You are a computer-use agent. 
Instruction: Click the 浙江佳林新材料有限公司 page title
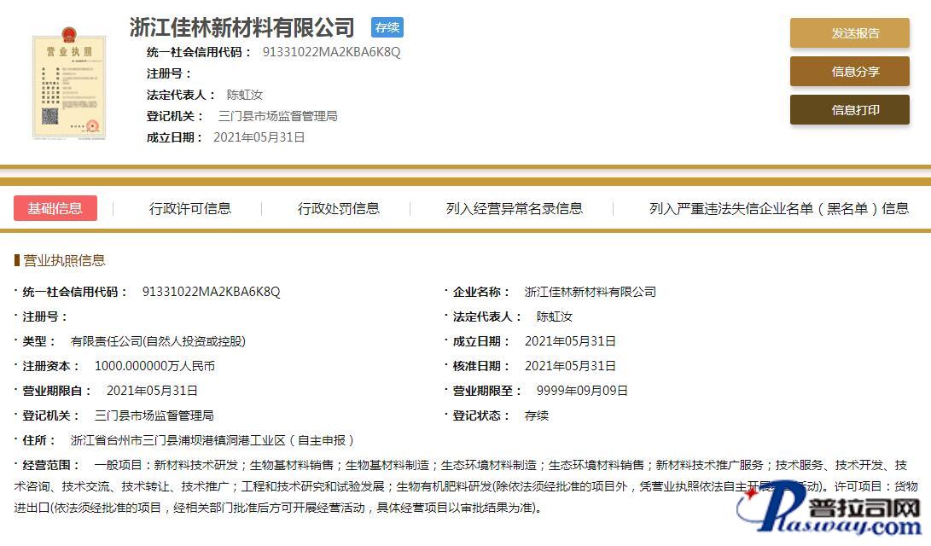(x=241, y=27)
